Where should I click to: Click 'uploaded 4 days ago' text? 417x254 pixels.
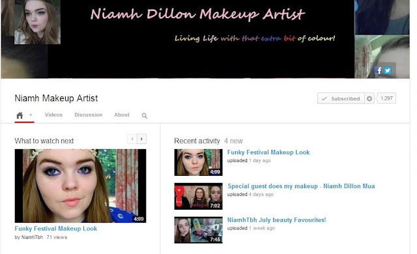click(250, 194)
